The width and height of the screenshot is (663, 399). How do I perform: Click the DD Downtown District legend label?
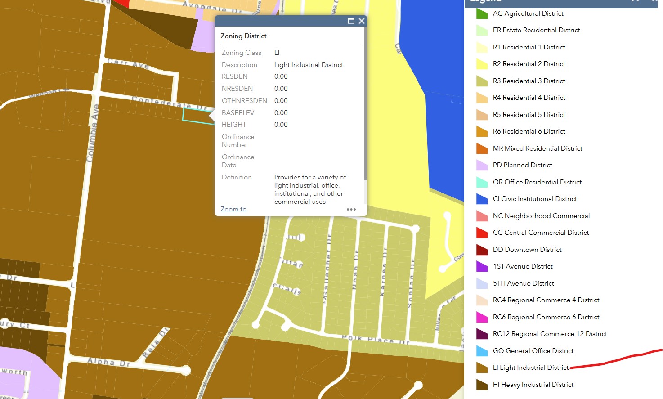click(x=527, y=250)
